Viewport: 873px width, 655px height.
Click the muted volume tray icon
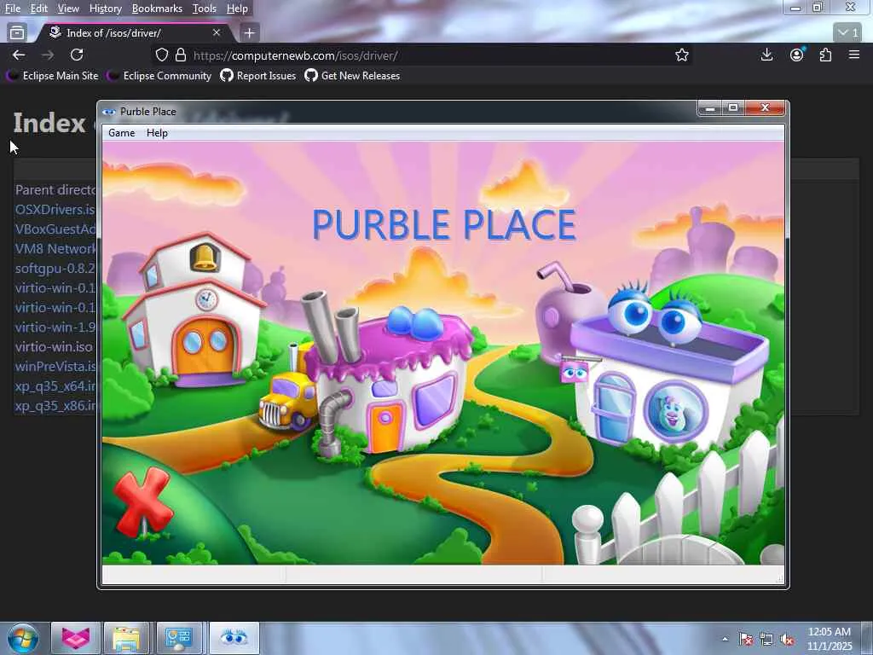pyautogui.click(x=787, y=640)
